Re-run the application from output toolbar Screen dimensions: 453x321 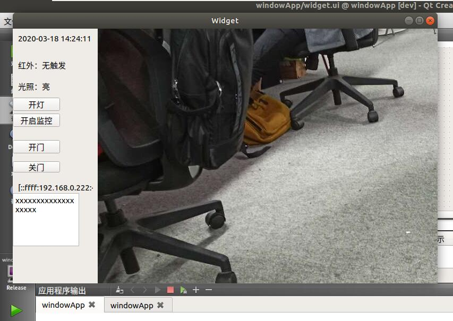tap(157, 290)
